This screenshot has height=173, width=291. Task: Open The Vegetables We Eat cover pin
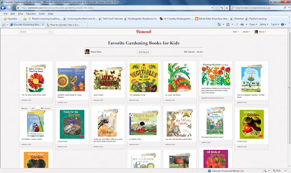coord(144,77)
